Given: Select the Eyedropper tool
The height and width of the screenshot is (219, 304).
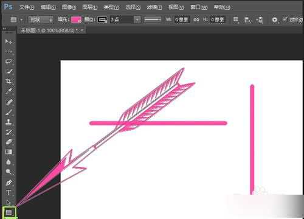Looking at the screenshot, I should pos(9,91).
